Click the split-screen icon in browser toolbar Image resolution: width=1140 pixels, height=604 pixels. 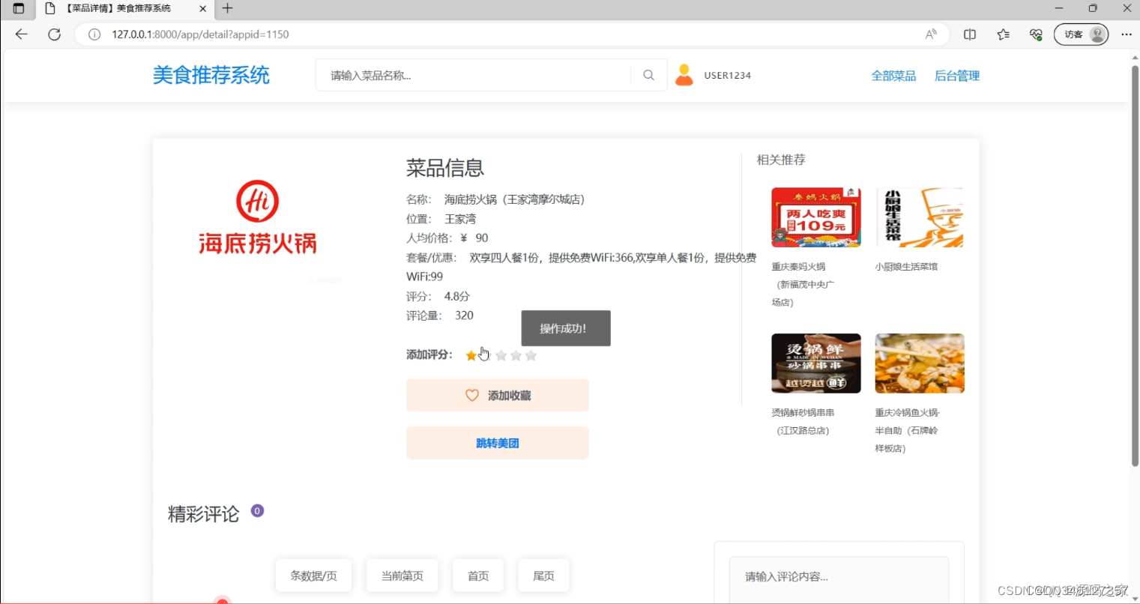969,34
